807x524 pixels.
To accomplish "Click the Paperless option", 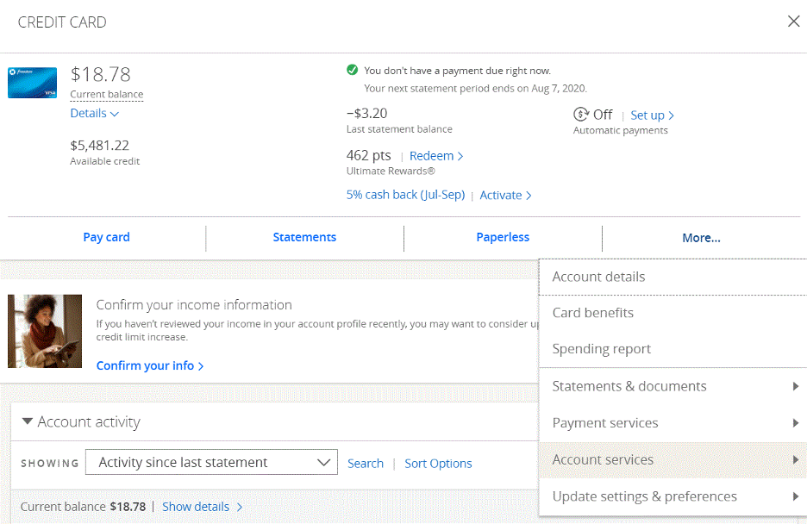I will point(503,237).
